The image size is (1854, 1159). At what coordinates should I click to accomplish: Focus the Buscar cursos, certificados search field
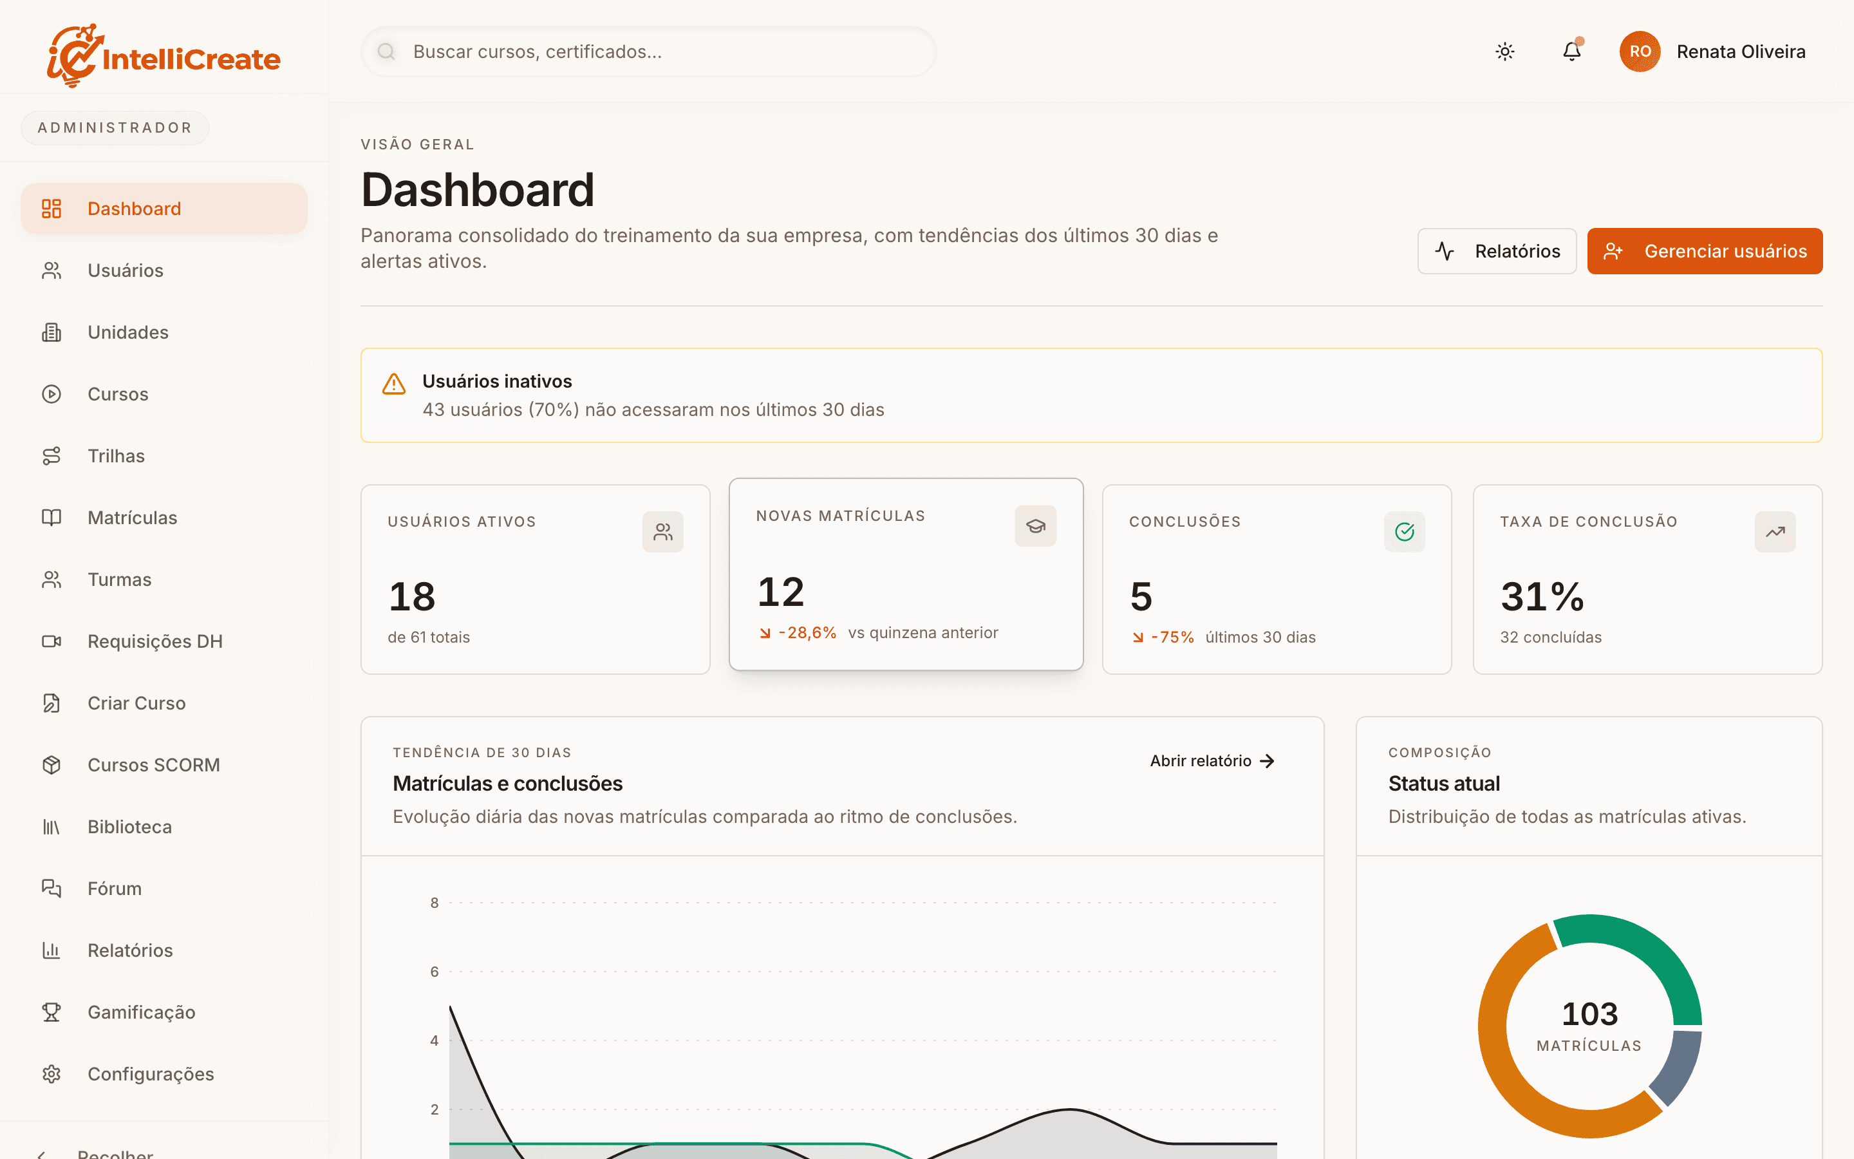(648, 52)
